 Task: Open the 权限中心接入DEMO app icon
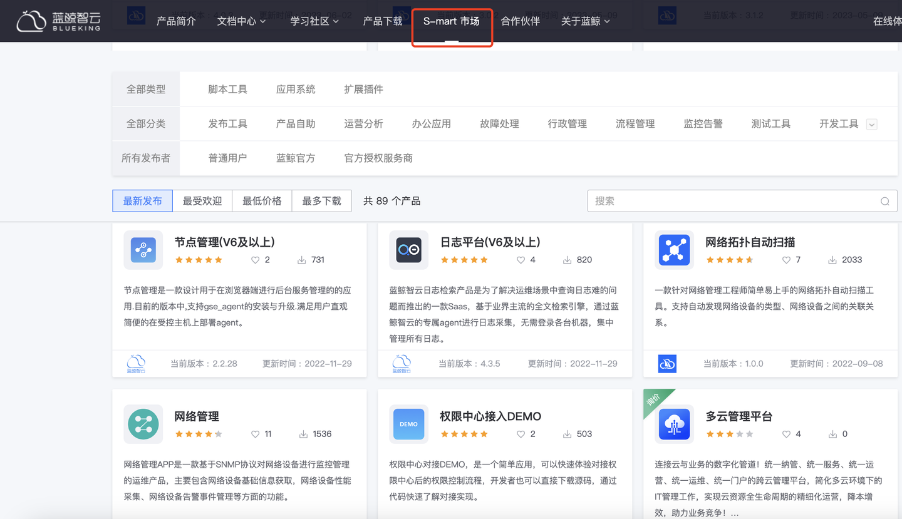[408, 424]
